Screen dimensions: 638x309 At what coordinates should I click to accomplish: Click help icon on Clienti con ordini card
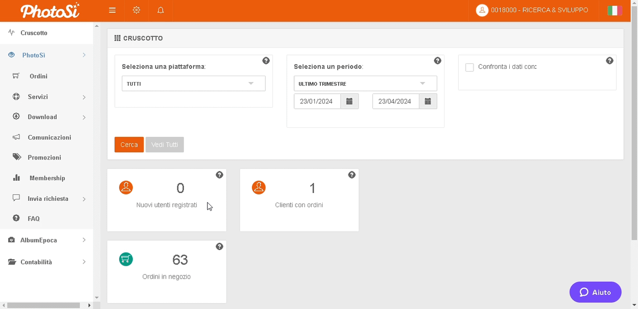click(x=352, y=175)
